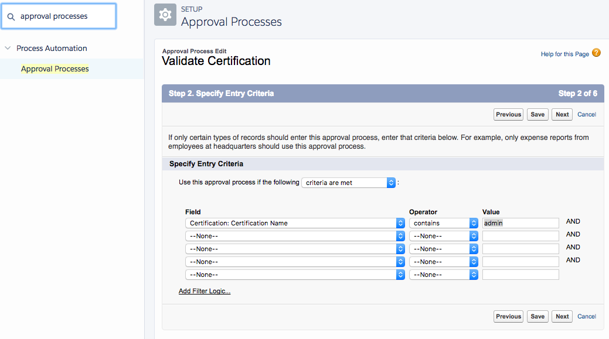Image resolution: width=609 pixels, height=339 pixels.
Task: Open the 'criteria are met' dropdown
Action: (x=349, y=183)
